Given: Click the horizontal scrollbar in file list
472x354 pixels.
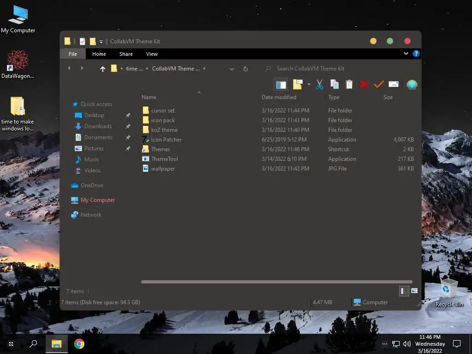Looking at the screenshot, I should pyautogui.click(x=277, y=282).
